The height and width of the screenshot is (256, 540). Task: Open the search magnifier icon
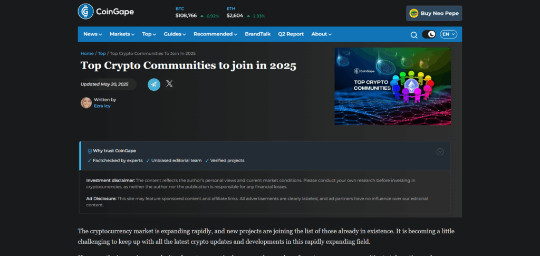pos(413,34)
